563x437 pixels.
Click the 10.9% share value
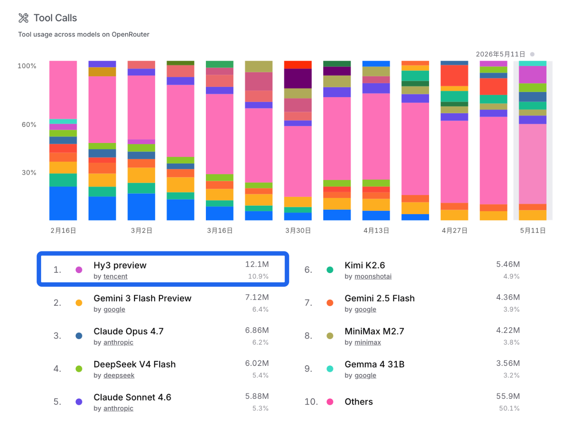point(258,276)
